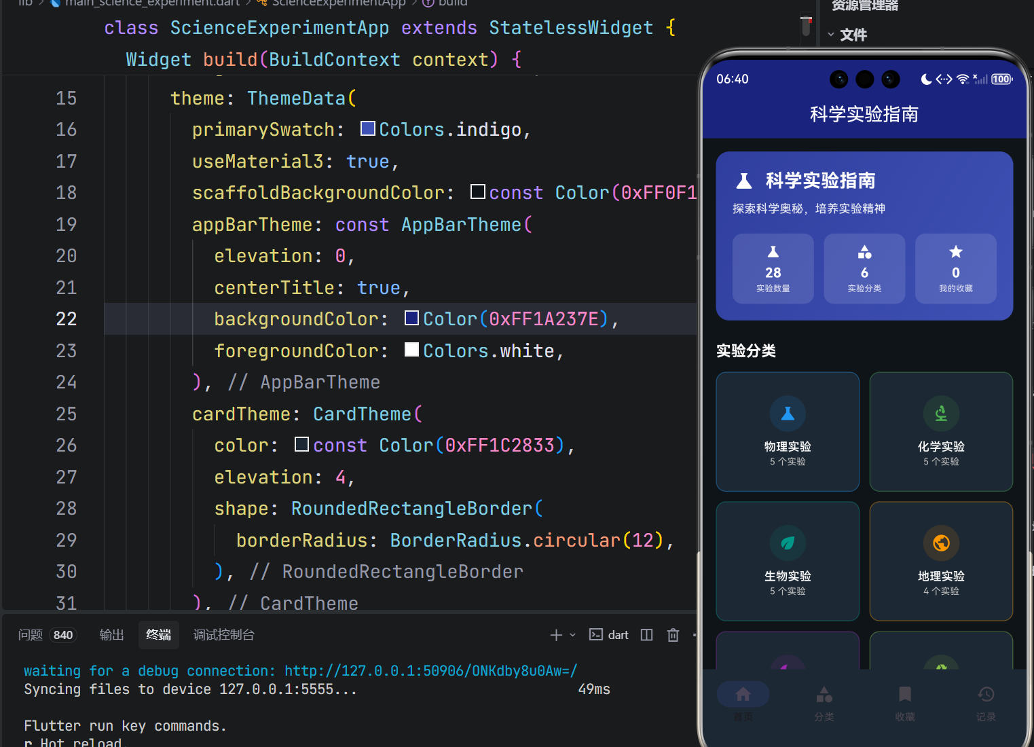Tap the app bar title 科学实验指南
The width and height of the screenshot is (1034, 747).
pyautogui.click(x=864, y=114)
